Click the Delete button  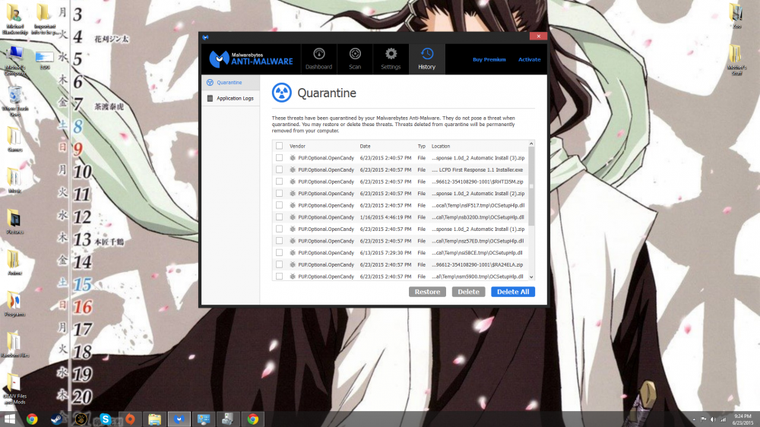[x=468, y=292]
